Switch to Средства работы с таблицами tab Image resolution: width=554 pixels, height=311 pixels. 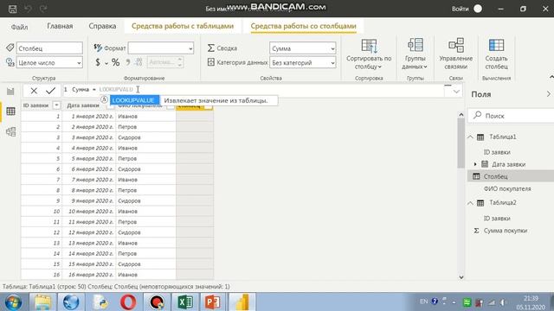click(183, 26)
